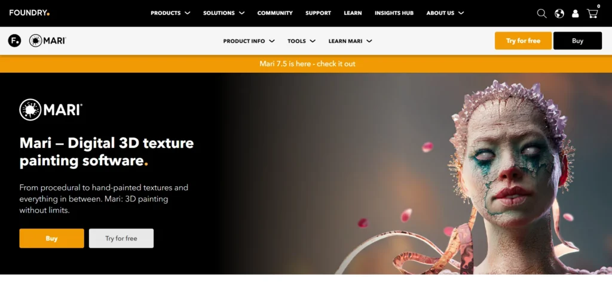Open the Tools dropdown
This screenshot has height=290, width=612.
pos(301,41)
